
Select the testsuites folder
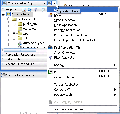[30, 29]
